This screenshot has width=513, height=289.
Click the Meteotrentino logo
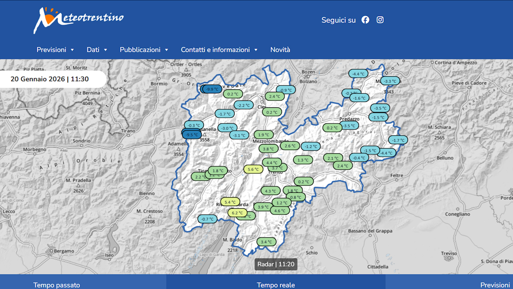(79, 20)
